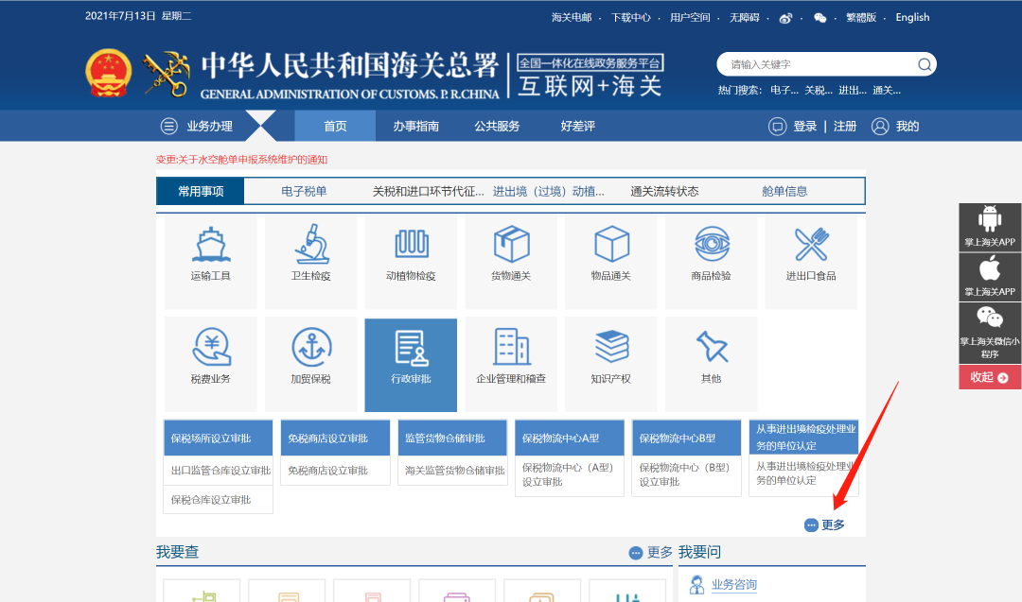Select the 加贸保税 anchor icon
The width and height of the screenshot is (1022, 602).
point(311,347)
